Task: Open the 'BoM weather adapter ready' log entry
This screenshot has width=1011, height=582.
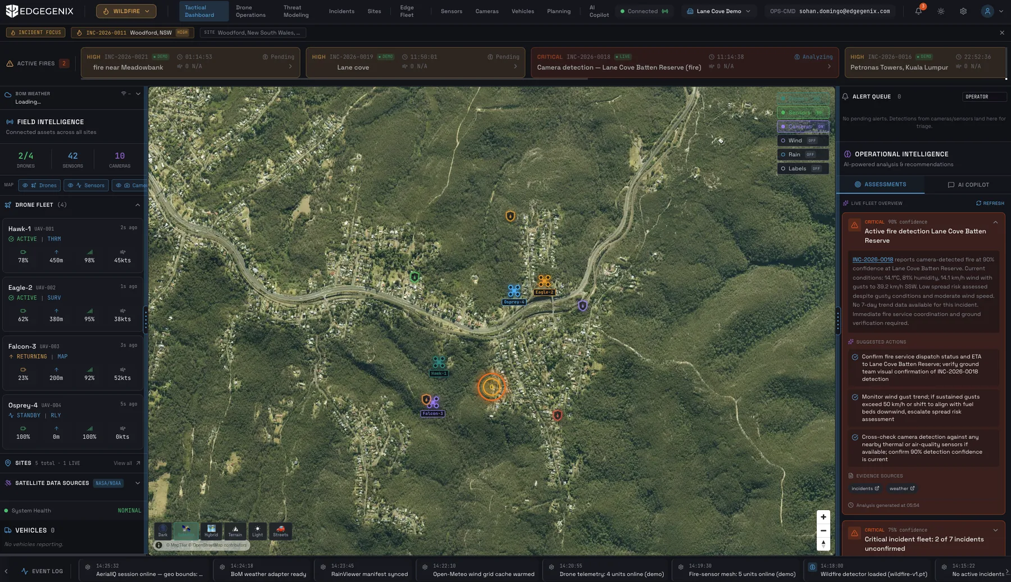Action: (x=263, y=570)
